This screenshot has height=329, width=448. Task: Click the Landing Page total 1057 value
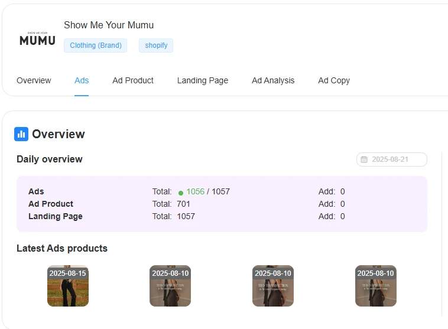[186, 216]
